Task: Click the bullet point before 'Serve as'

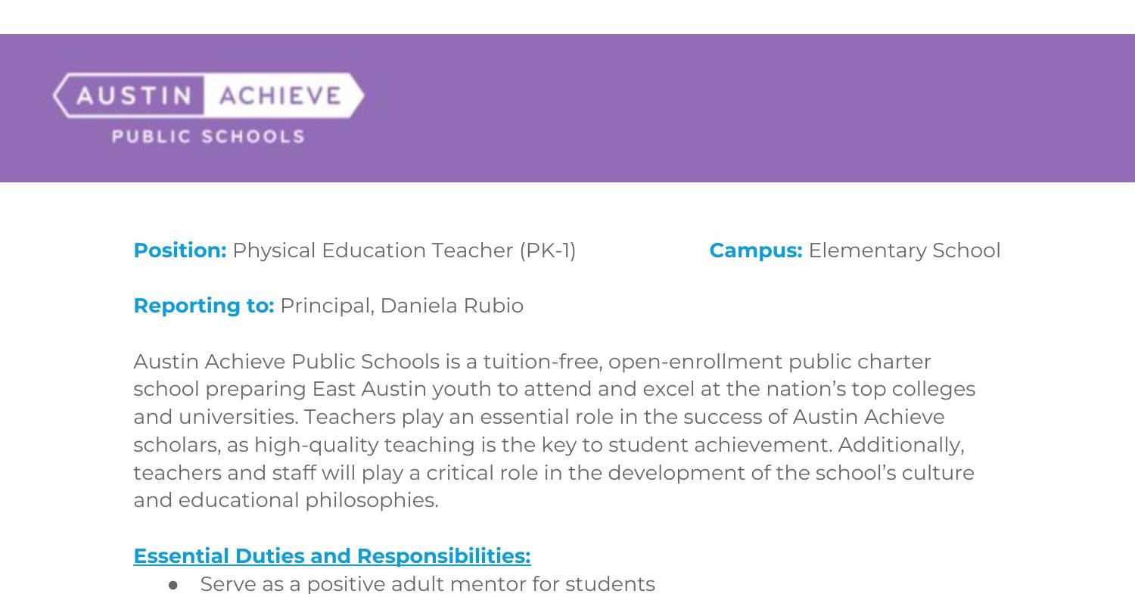Action: point(173,585)
